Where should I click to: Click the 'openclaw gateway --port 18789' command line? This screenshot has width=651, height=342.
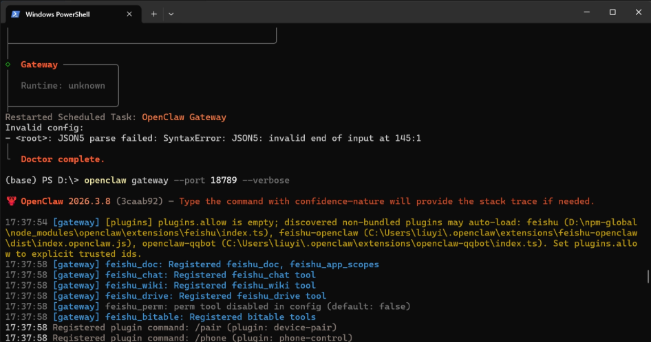(x=147, y=181)
